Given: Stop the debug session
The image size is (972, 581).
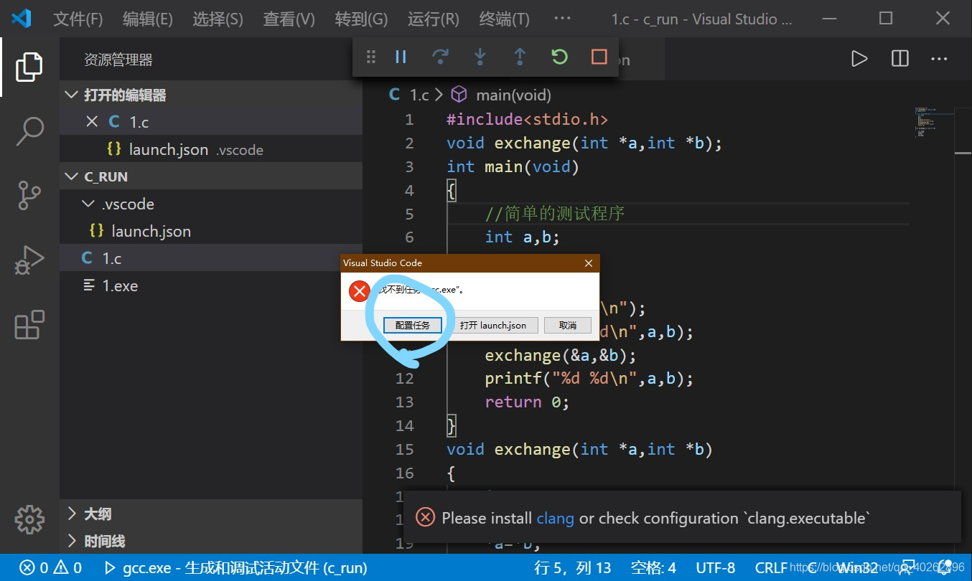Looking at the screenshot, I should (599, 57).
